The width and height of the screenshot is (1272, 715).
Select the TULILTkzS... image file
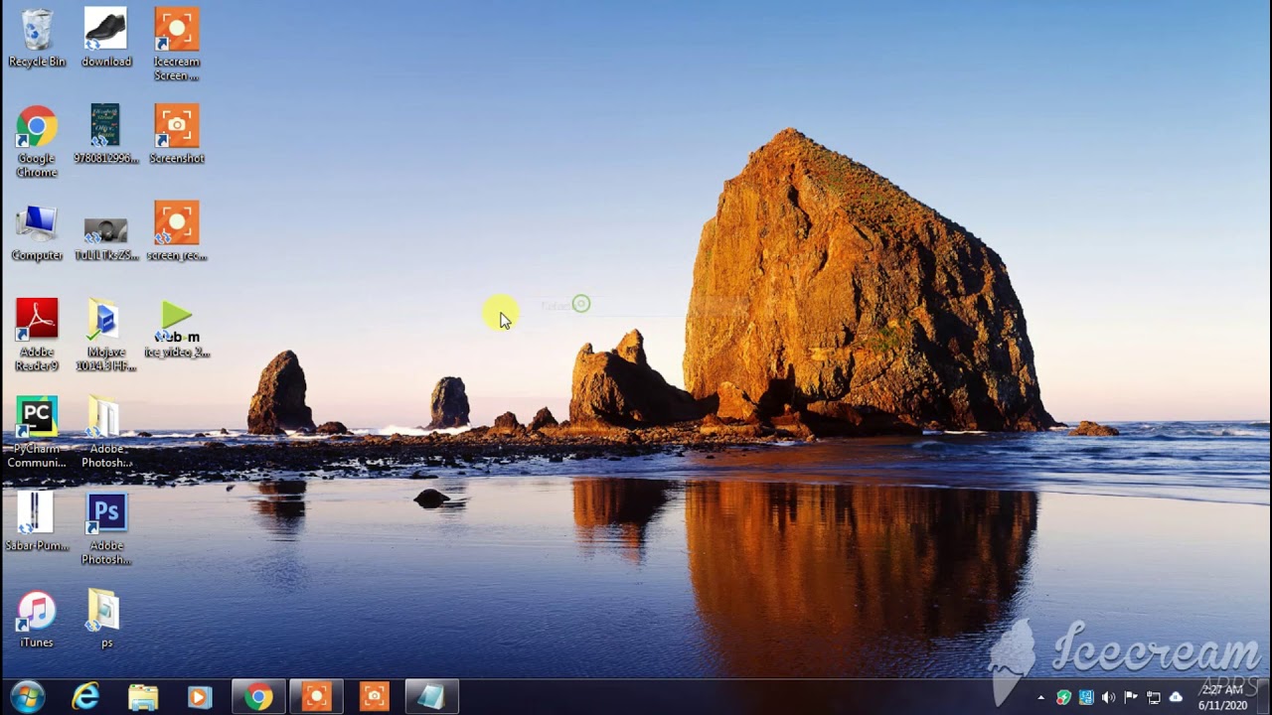tap(105, 238)
